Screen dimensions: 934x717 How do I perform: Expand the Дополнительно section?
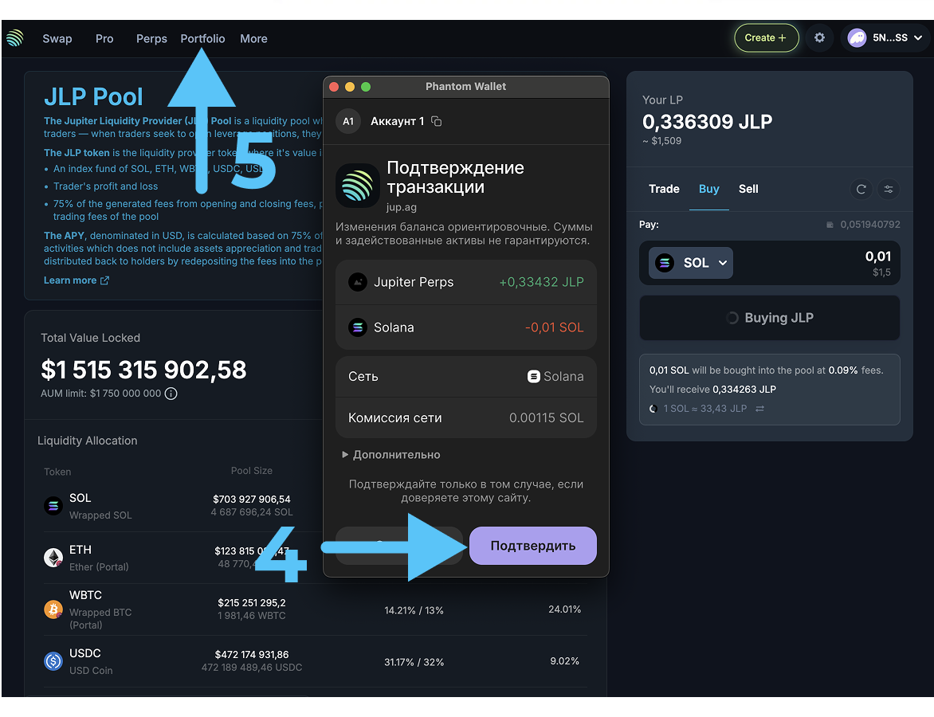click(x=391, y=455)
